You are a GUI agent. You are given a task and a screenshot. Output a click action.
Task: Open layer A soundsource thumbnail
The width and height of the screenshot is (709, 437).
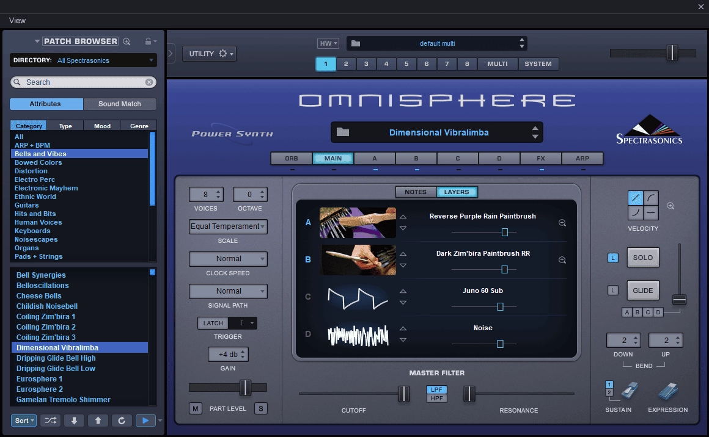pos(358,223)
